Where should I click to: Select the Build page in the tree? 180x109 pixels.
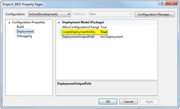coord(20,27)
